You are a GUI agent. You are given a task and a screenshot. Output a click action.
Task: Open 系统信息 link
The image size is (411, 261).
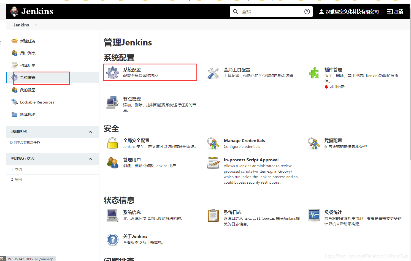click(x=132, y=212)
